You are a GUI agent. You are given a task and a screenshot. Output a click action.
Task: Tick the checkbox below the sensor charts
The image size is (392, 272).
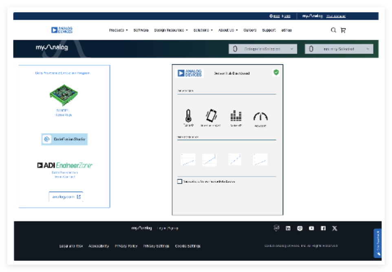tap(180, 182)
